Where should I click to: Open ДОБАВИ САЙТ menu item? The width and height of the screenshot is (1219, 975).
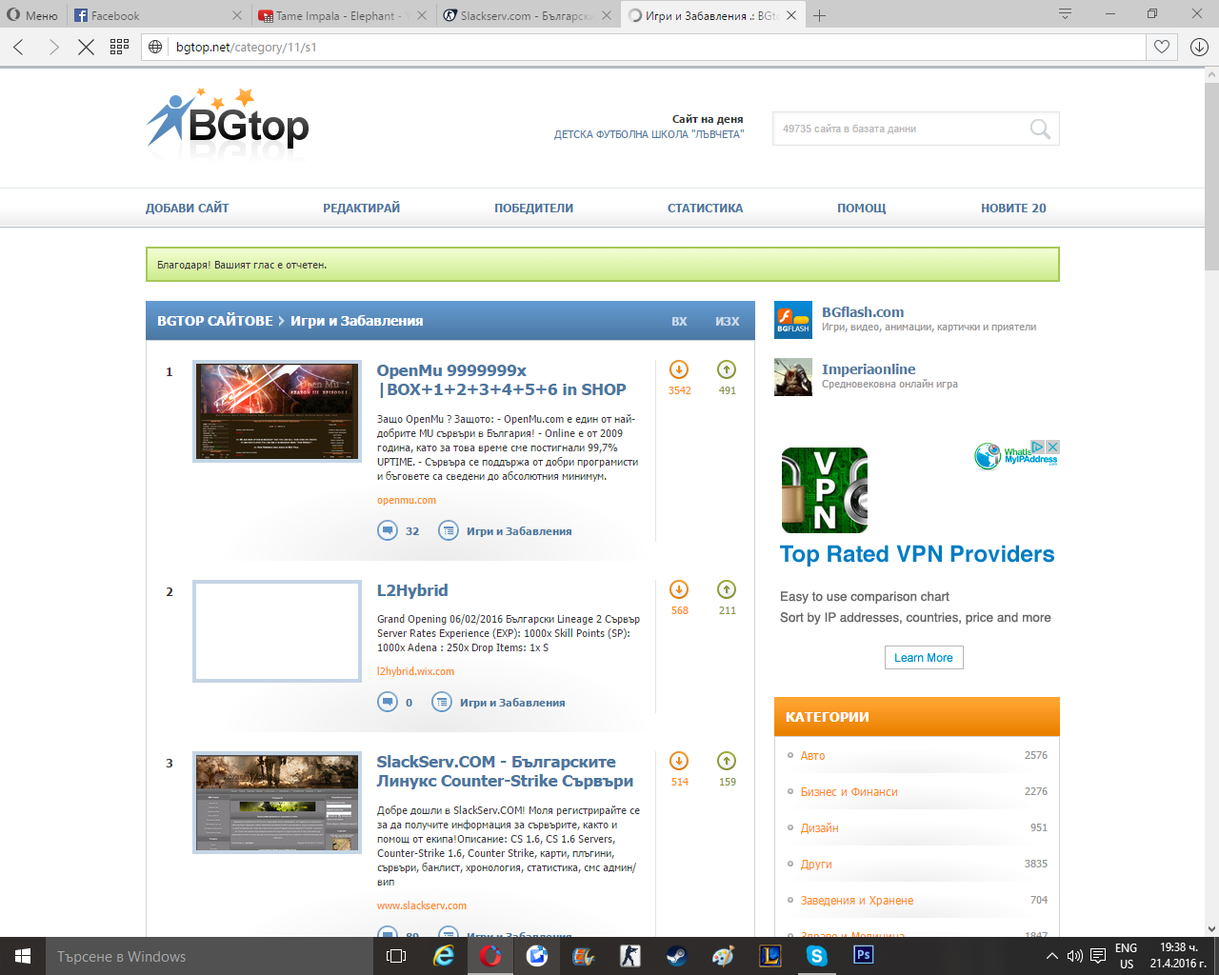click(x=187, y=208)
